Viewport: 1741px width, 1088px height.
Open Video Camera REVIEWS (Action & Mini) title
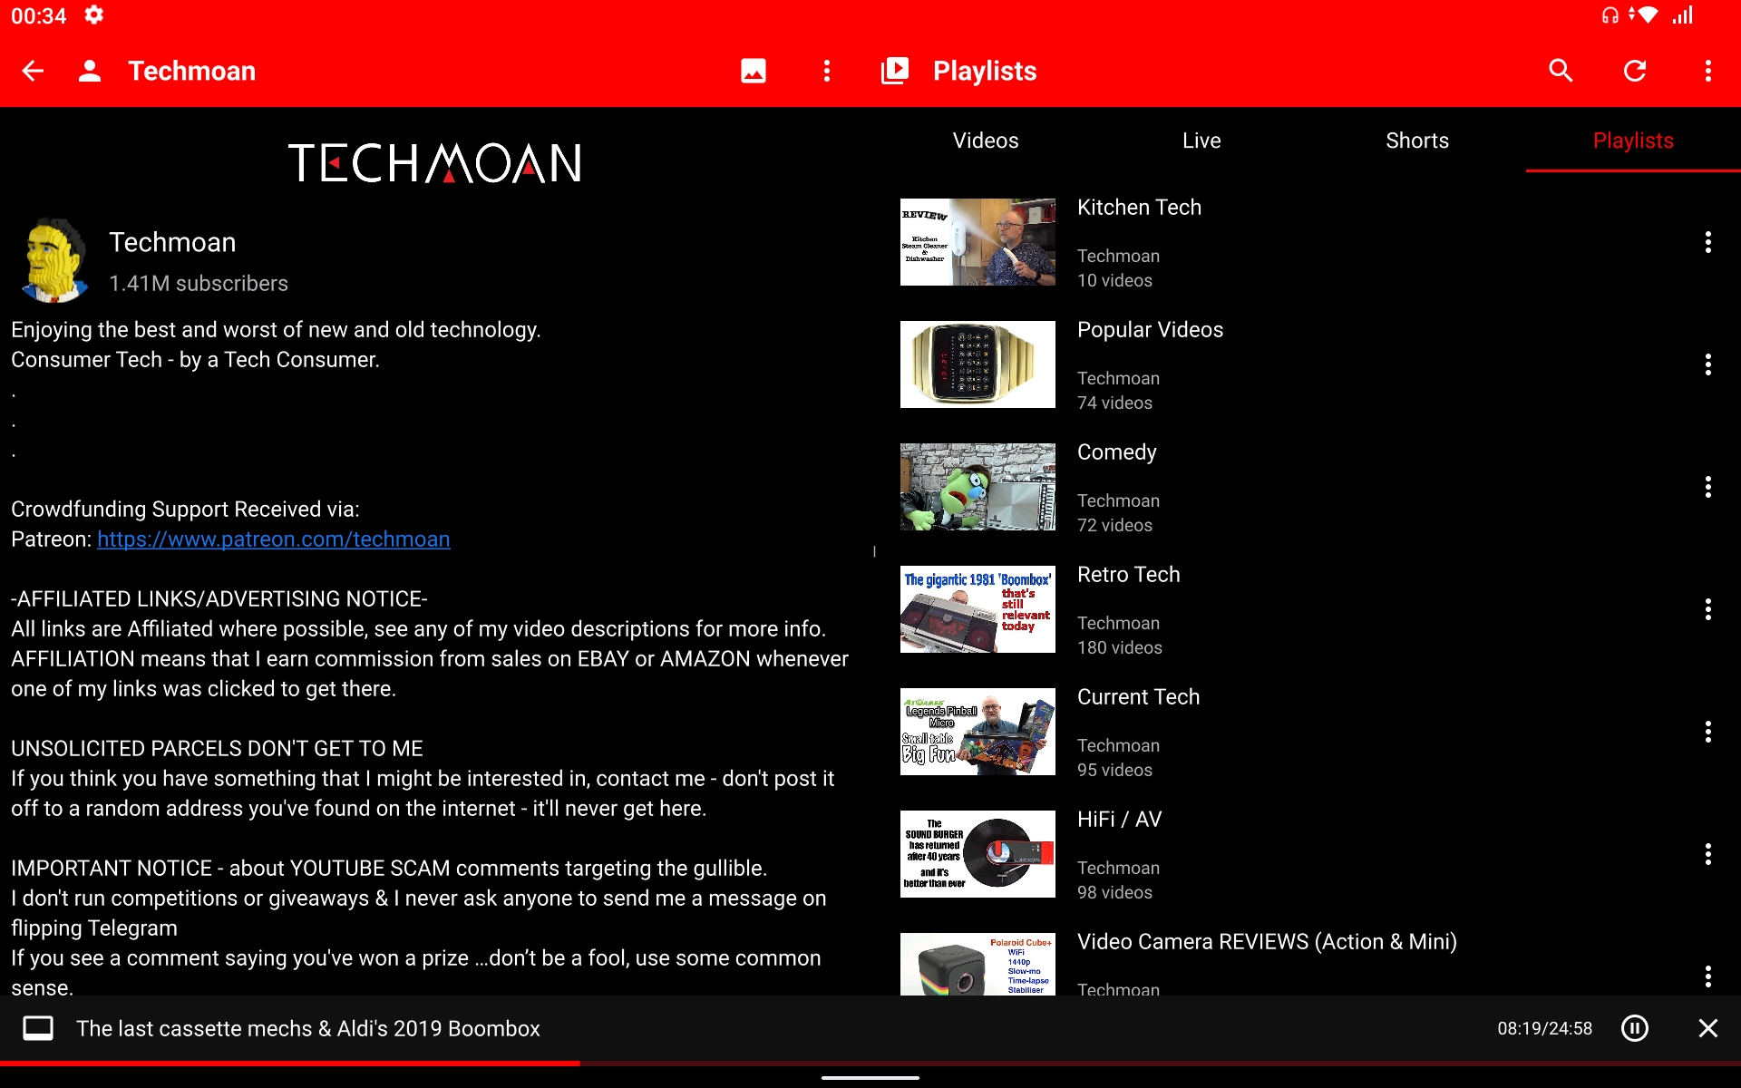1267,942
